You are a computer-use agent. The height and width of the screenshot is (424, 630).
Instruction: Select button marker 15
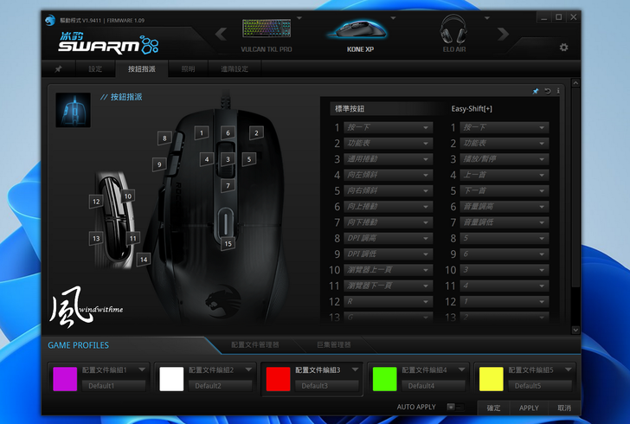pyautogui.click(x=228, y=243)
